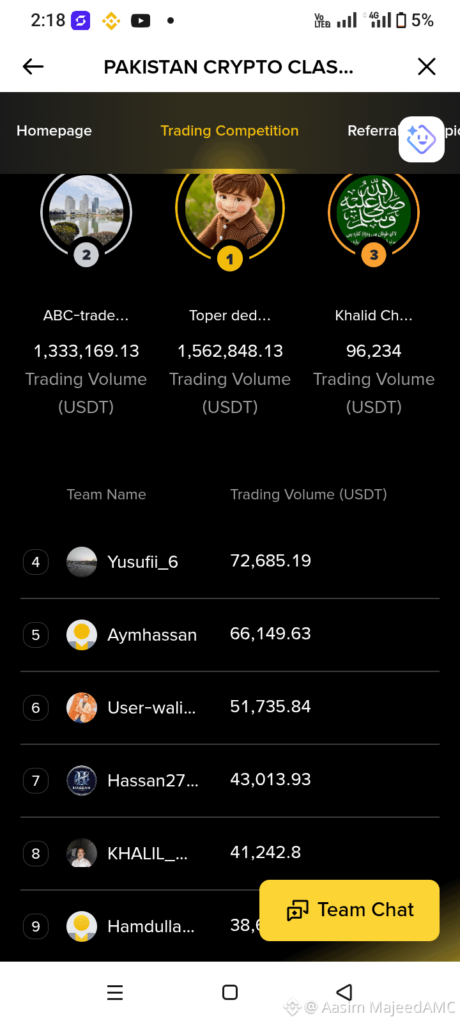The height and width of the screenshot is (1023, 460).
Task: Tap User-wali team avatar
Action: pyautogui.click(x=82, y=708)
